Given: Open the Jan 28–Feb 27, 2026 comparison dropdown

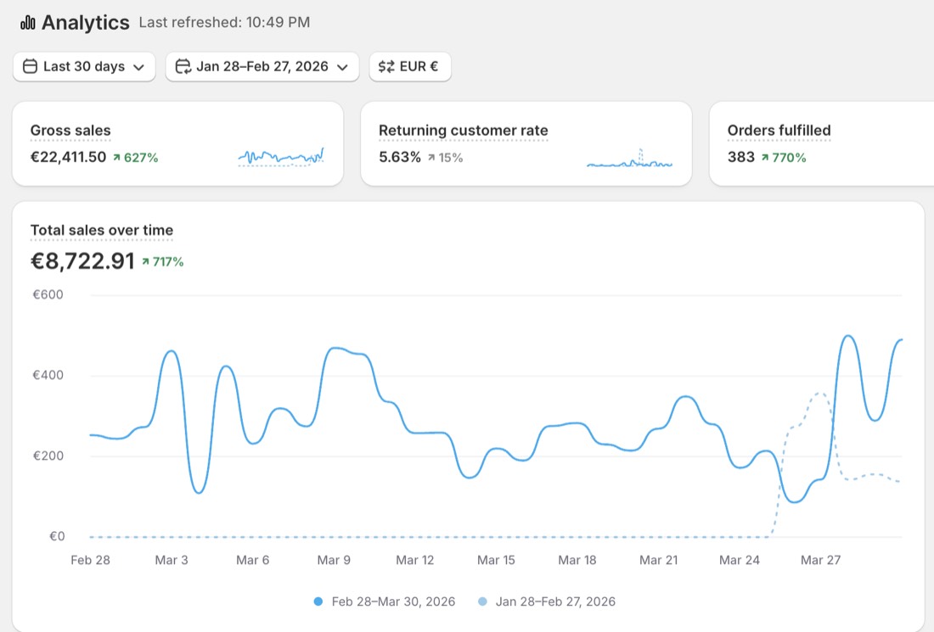Looking at the screenshot, I should pyautogui.click(x=262, y=67).
